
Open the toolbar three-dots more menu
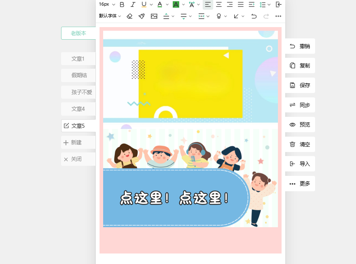pos(278,16)
